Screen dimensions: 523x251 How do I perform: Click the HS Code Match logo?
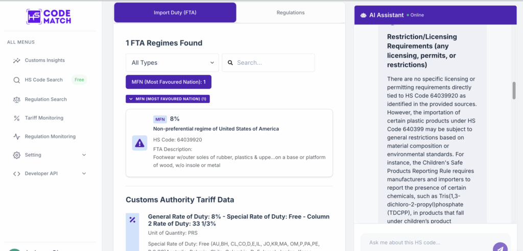click(49, 16)
